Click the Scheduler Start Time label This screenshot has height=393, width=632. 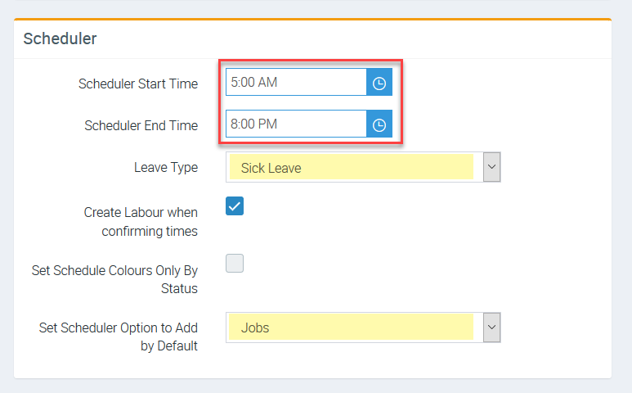tap(138, 84)
